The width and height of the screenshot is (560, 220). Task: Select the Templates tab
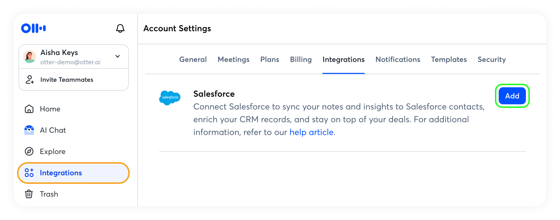(449, 60)
